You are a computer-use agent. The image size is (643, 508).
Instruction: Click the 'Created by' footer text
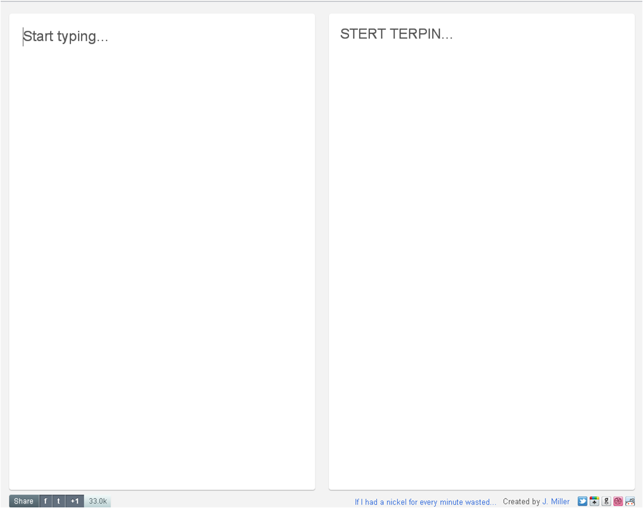521,502
